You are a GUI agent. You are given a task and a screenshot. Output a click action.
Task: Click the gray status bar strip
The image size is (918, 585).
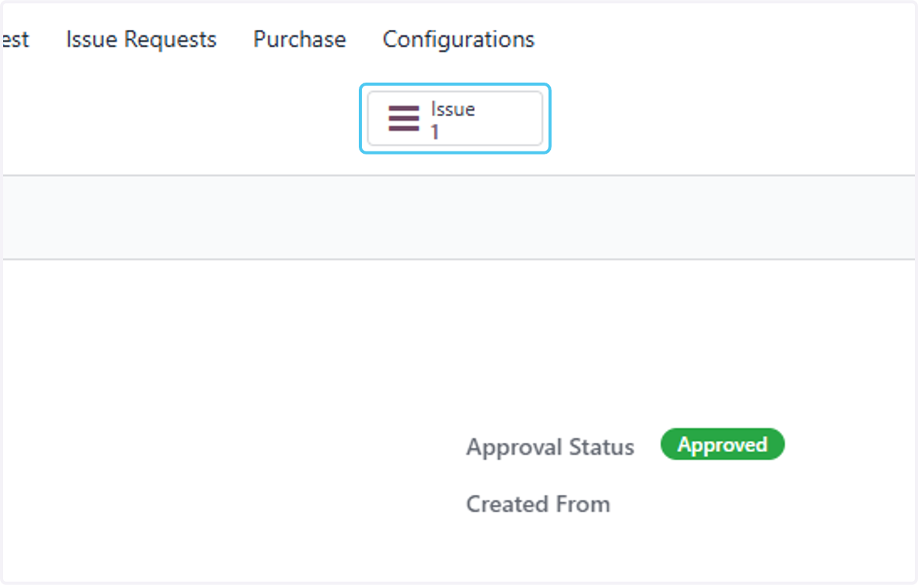(459, 217)
